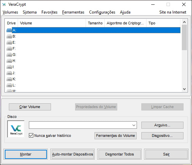This screenshot has height=165, width=192.
Task: Click the drive icon next to G:
Action: pyautogui.click(x=9, y=55)
